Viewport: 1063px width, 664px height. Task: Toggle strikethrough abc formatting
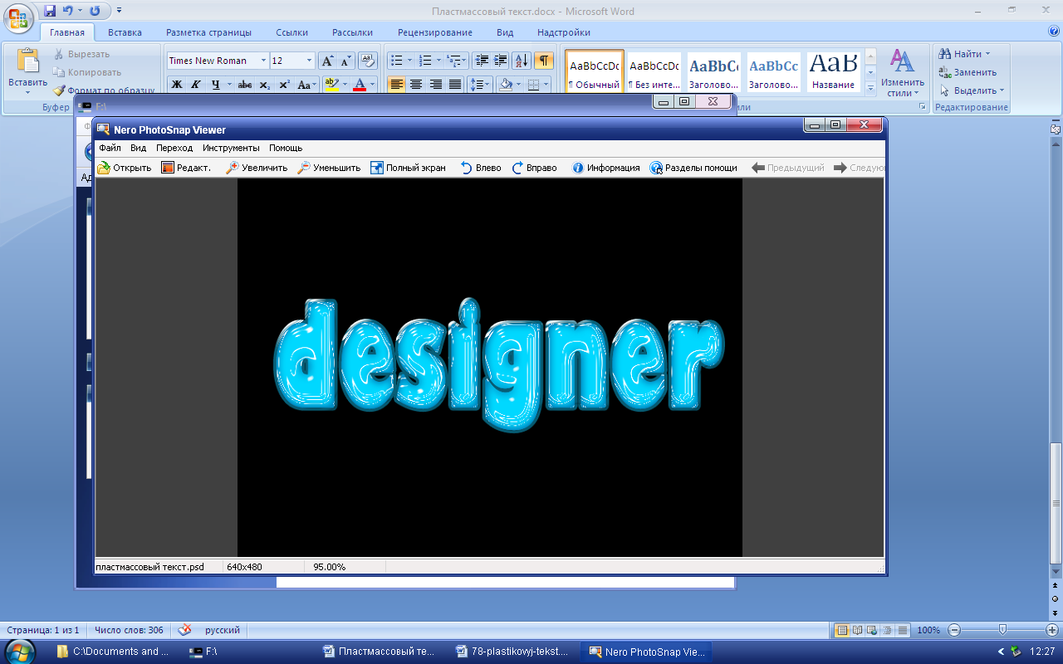coord(245,85)
